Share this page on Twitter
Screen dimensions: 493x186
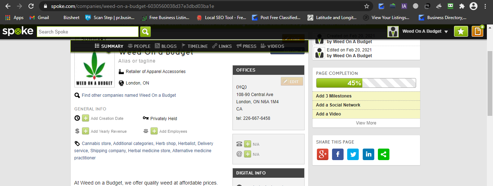[x=353, y=154]
